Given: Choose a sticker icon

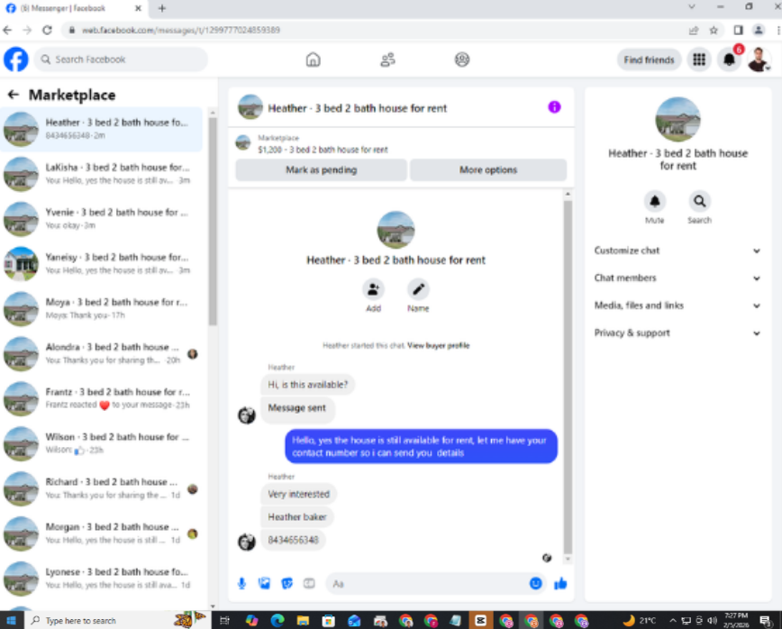Looking at the screenshot, I should (x=286, y=583).
